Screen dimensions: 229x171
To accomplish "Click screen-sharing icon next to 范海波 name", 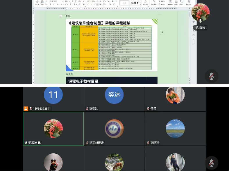I will point(40,143).
